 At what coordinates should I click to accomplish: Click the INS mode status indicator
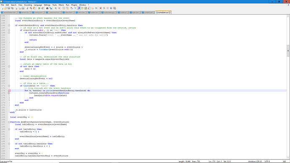[285, 161]
